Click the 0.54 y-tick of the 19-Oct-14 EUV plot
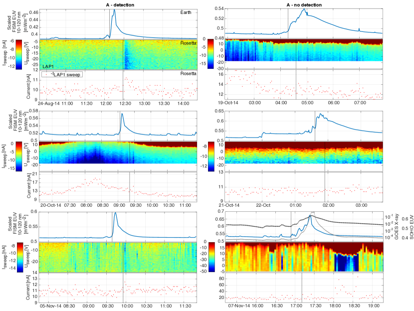The image size is (414, 311). [219, 8]
